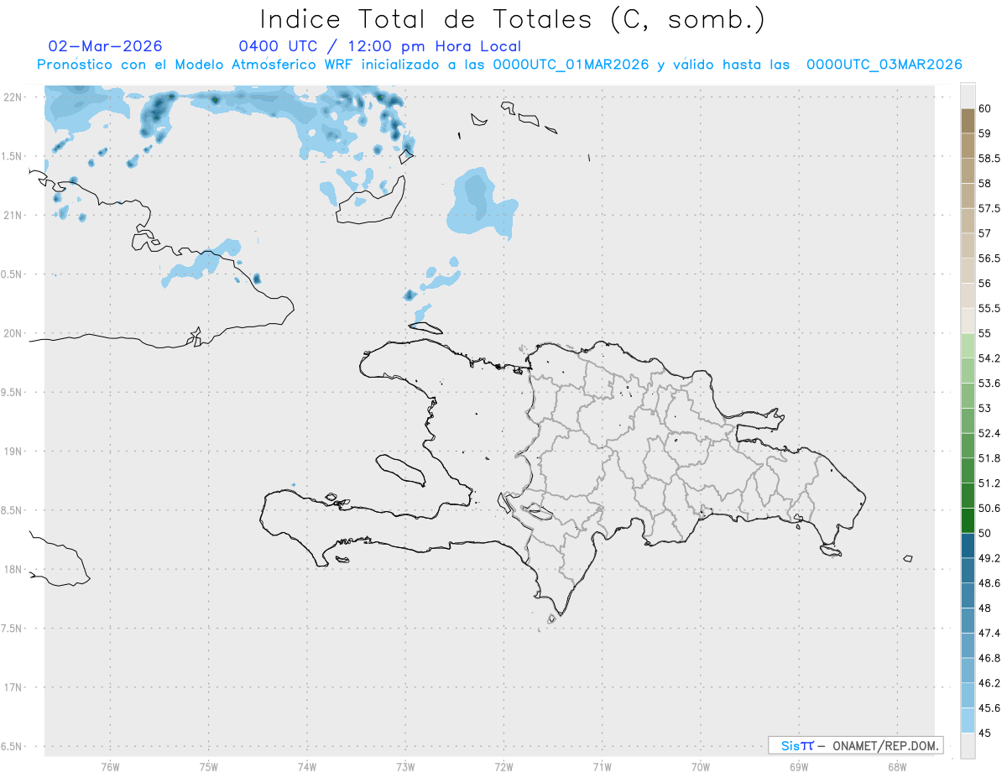Click the "46.8" colorbar label
Image resolution: width=1007 pixels, height=778 pixels.
tap(989, 658)
